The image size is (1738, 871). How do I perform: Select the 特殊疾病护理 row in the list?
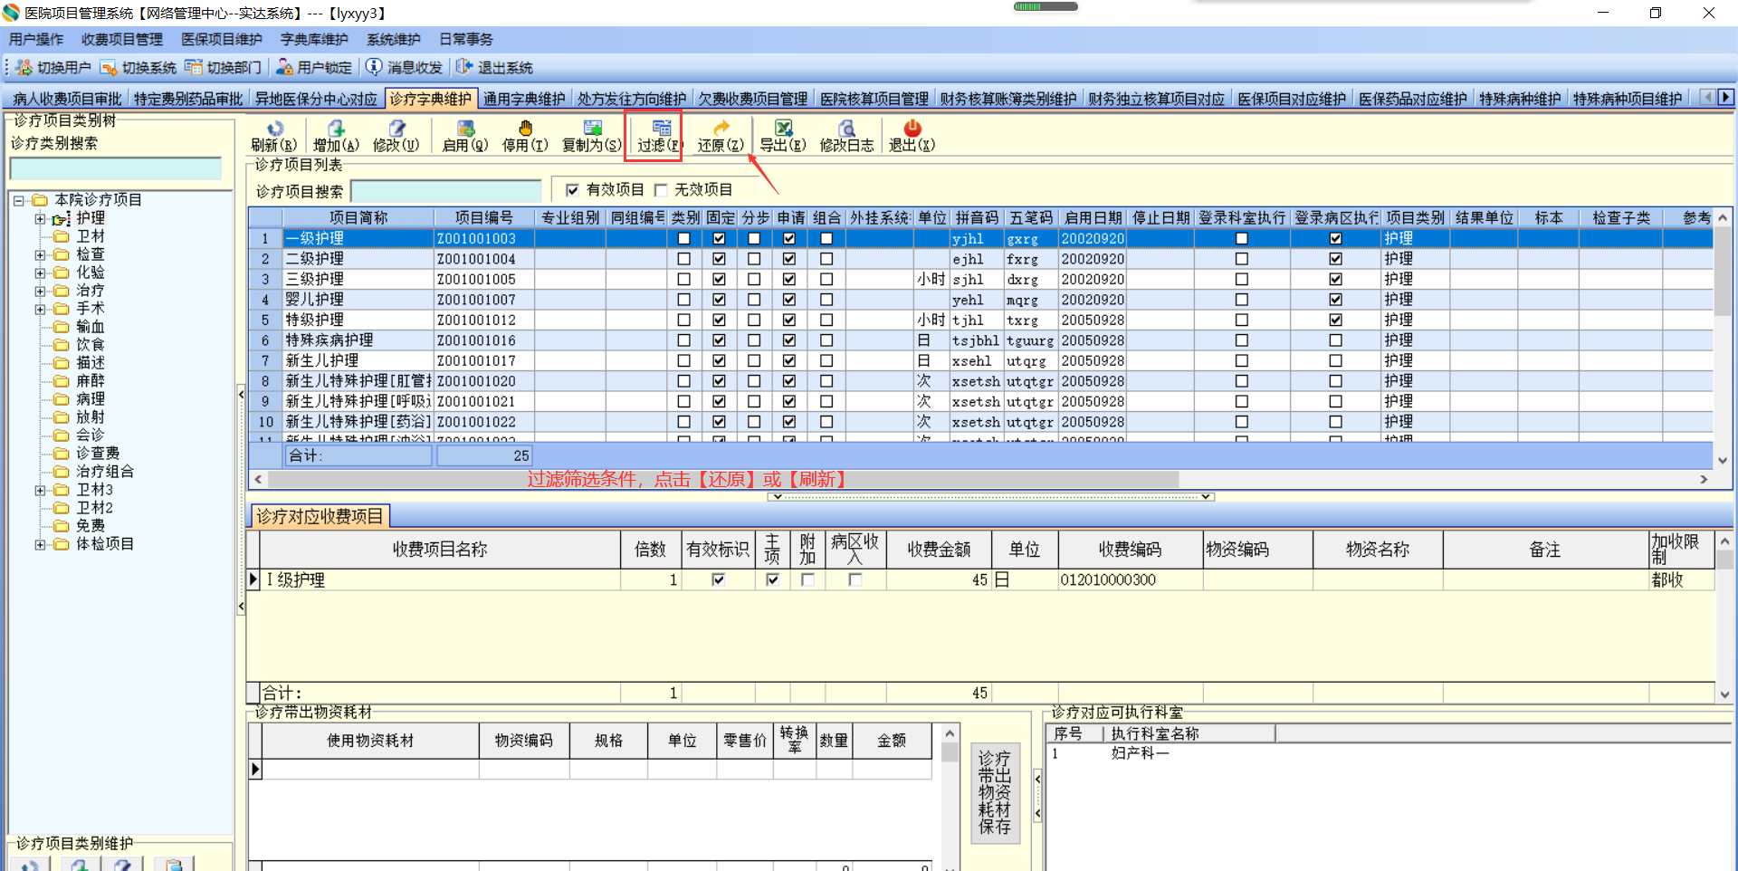coord(980,340)
